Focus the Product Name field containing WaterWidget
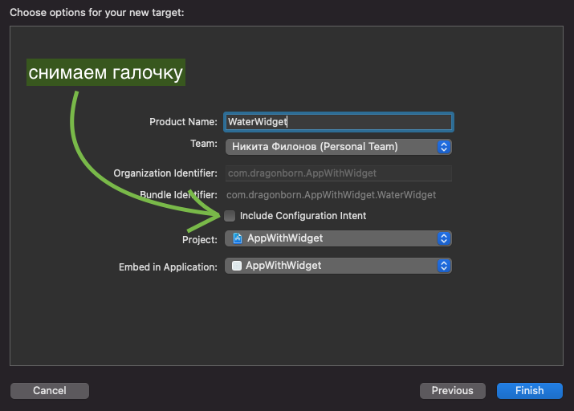 pyautogui.click(x=338, y=122)
